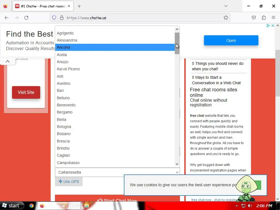Reload the page with the refresh icon
280x210 pixels.
point(26,18)
